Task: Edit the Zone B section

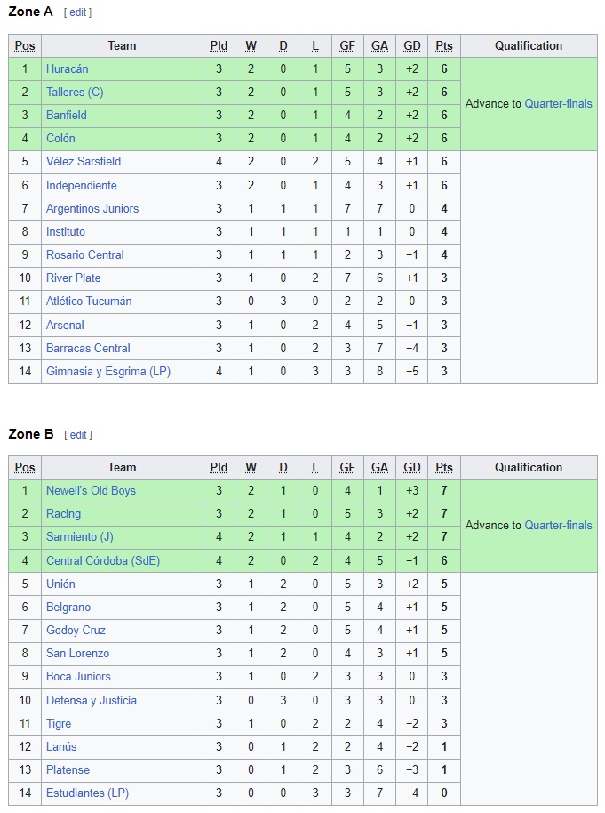Action: click(x=79, y=434)
